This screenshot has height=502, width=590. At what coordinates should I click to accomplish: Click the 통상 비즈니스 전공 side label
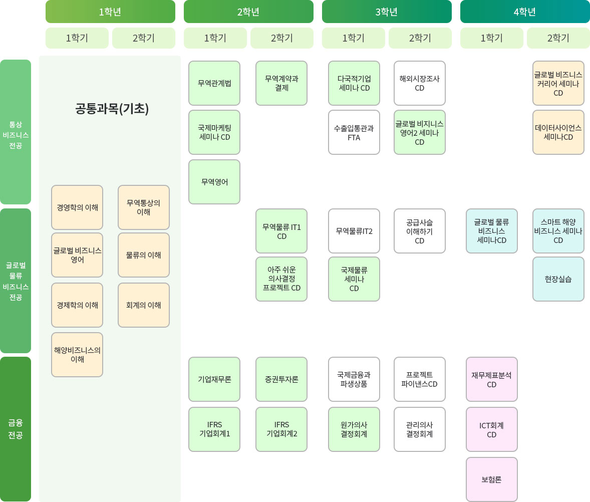pyautogui.click(x=16, y=132)
